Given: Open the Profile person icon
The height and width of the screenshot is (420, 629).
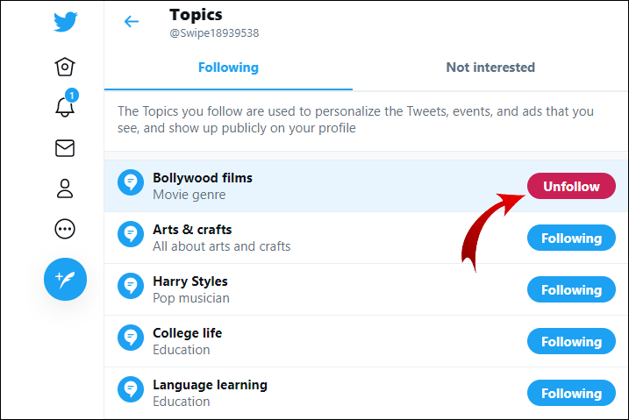Looking at the screenshot, I should click(x=64, y=189).
